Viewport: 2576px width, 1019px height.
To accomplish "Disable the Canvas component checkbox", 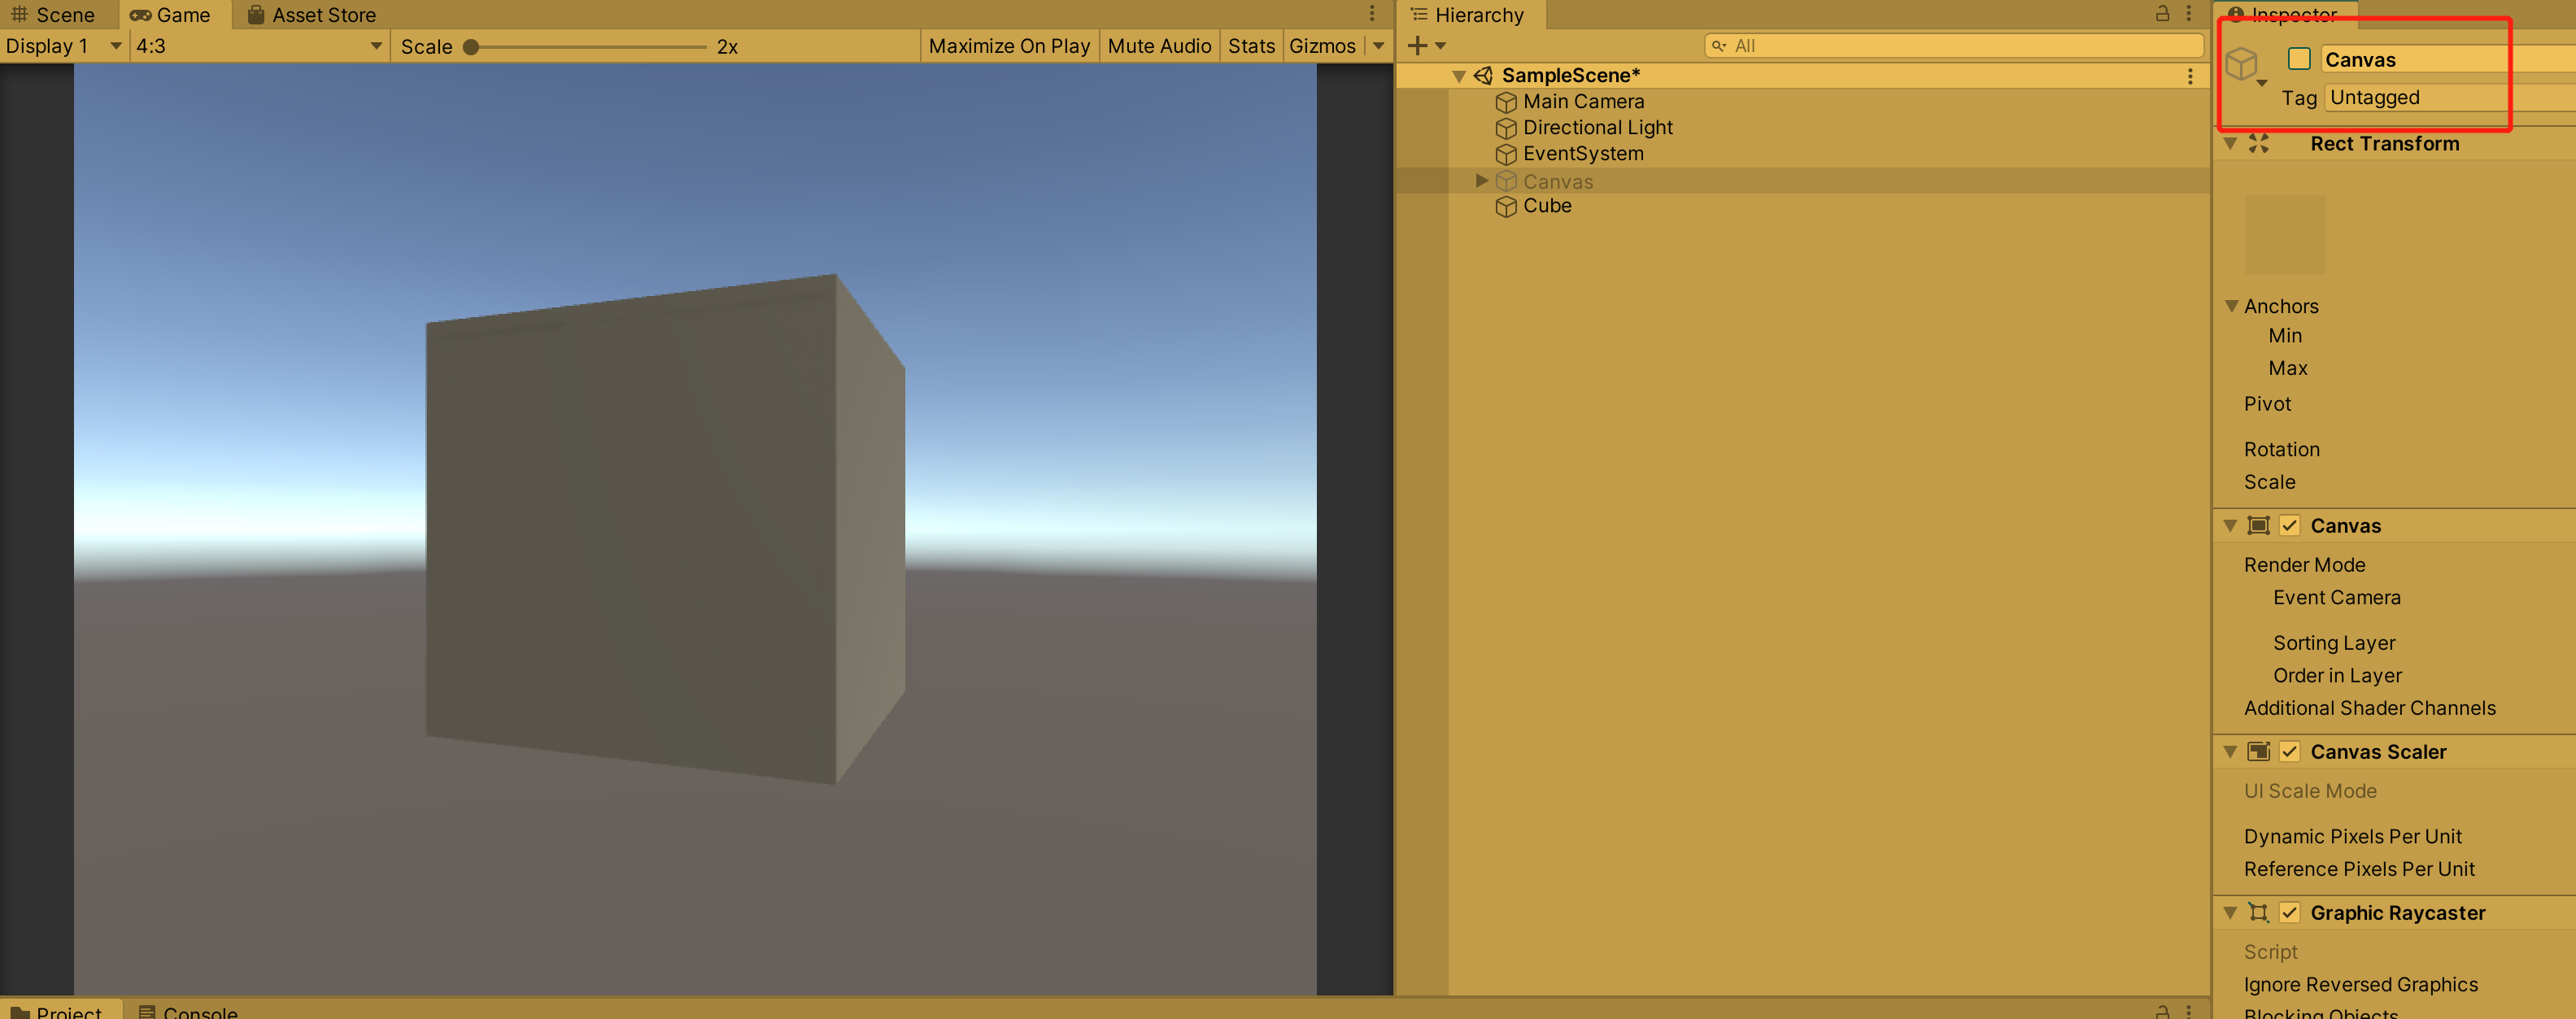I will coord(2290,526).
